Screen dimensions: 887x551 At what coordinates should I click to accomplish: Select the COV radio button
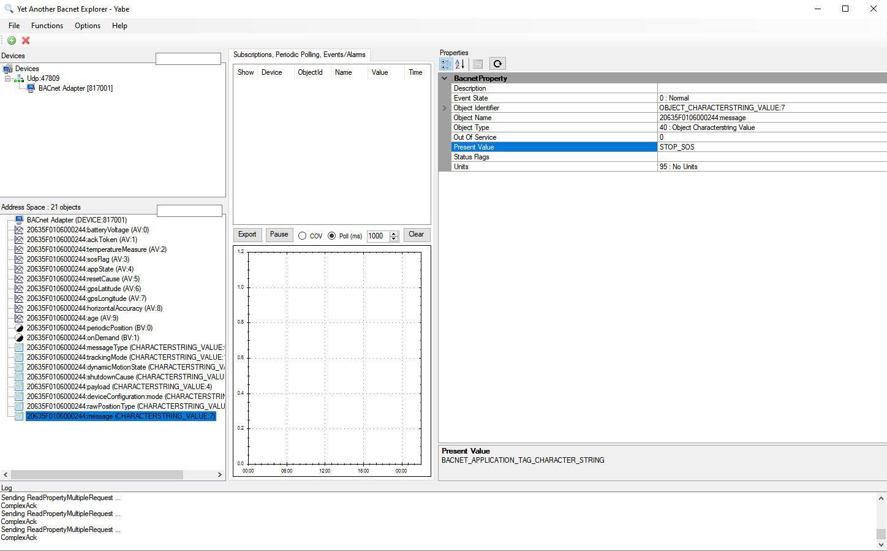tap(303, 236)
